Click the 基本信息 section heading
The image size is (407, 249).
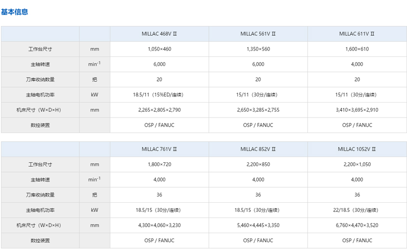pyautogui.click(x=14, y=12)
